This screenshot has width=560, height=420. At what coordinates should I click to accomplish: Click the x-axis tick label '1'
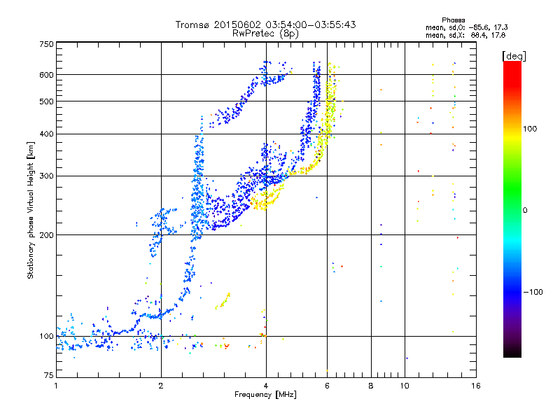coord(56,386)
